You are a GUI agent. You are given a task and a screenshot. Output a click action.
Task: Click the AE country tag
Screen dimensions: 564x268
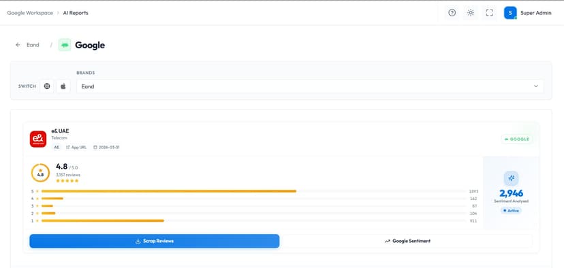click(x=57, y=148)
